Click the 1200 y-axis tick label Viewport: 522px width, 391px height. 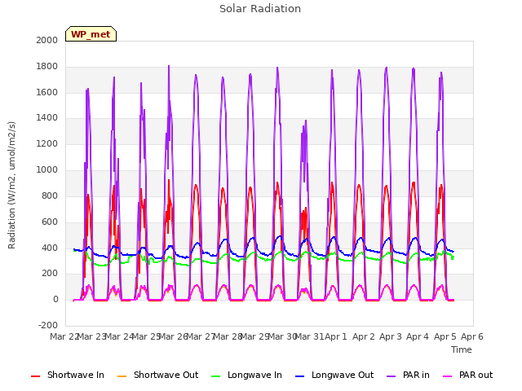pos(47,144)
